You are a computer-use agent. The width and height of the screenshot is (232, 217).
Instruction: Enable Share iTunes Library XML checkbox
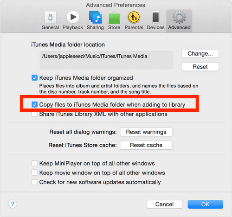tap(34, 114)
